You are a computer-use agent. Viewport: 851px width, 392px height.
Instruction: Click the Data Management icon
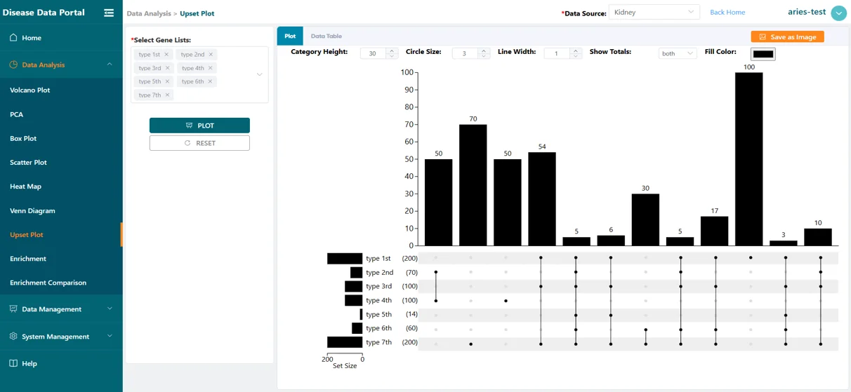point(13,309)
